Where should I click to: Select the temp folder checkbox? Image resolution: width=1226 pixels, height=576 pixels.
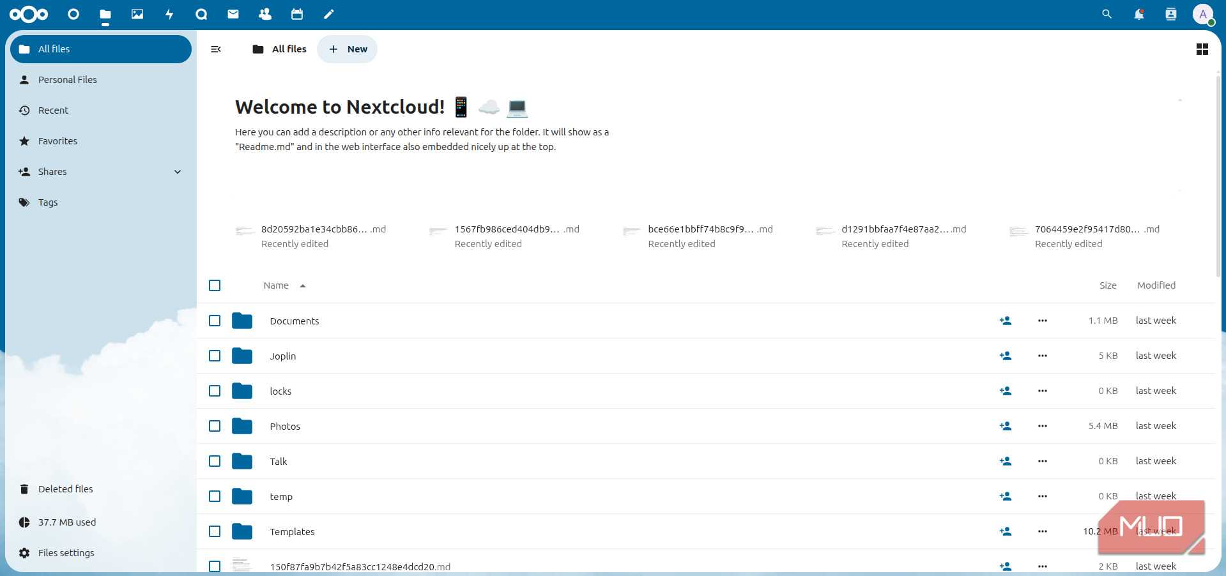[215, 496]
